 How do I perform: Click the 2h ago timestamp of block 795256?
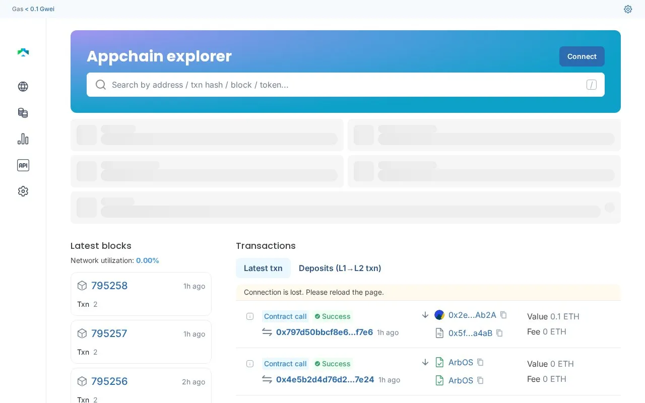coord(193,382)
